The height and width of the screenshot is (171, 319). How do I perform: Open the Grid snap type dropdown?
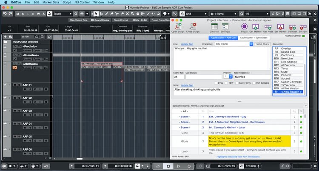tap(205, 14)
